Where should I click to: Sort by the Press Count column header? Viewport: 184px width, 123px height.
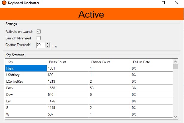(68, 62)
